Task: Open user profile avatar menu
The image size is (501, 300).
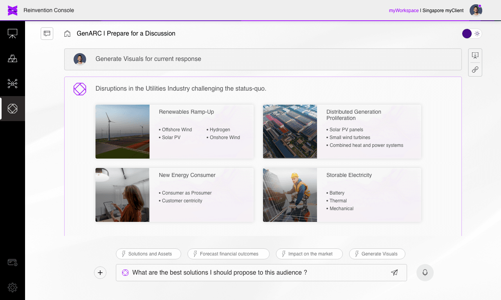Action: [476, 11]
